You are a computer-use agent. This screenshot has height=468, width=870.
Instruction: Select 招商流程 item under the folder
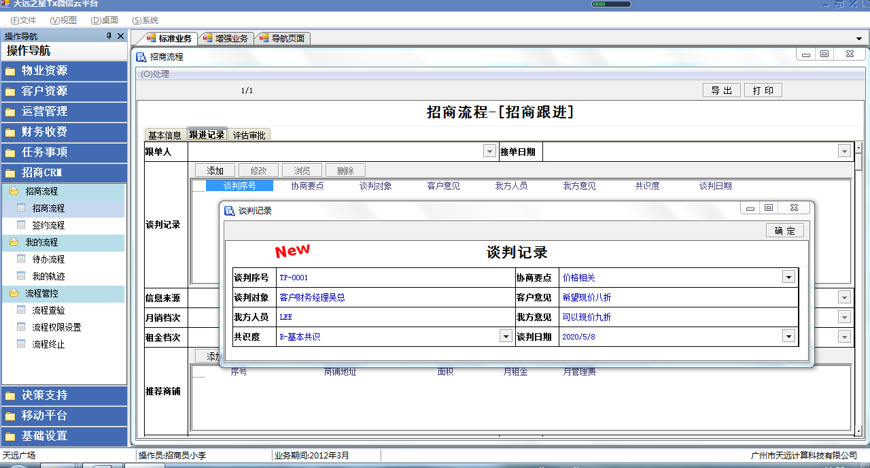48,208
